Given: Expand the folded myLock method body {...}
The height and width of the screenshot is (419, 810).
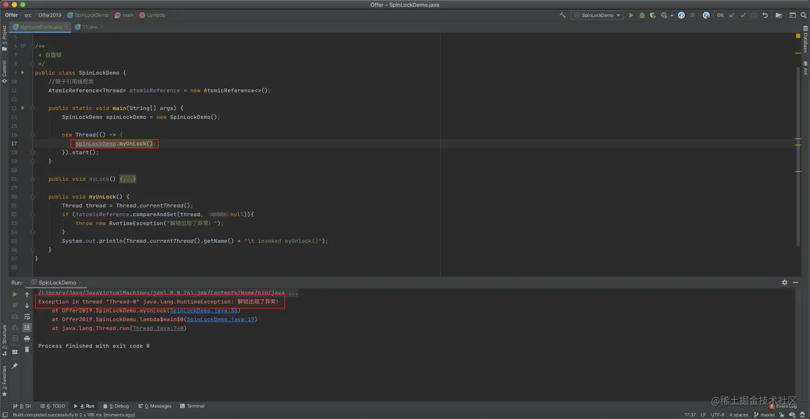Looking at the screenshot, I should (127, 179).
